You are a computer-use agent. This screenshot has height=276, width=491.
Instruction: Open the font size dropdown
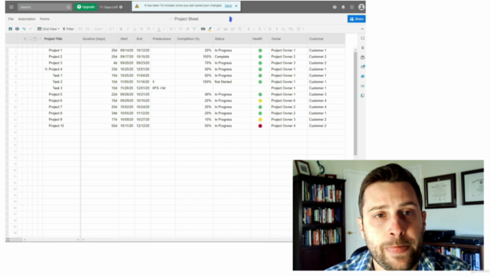point(110,29)
